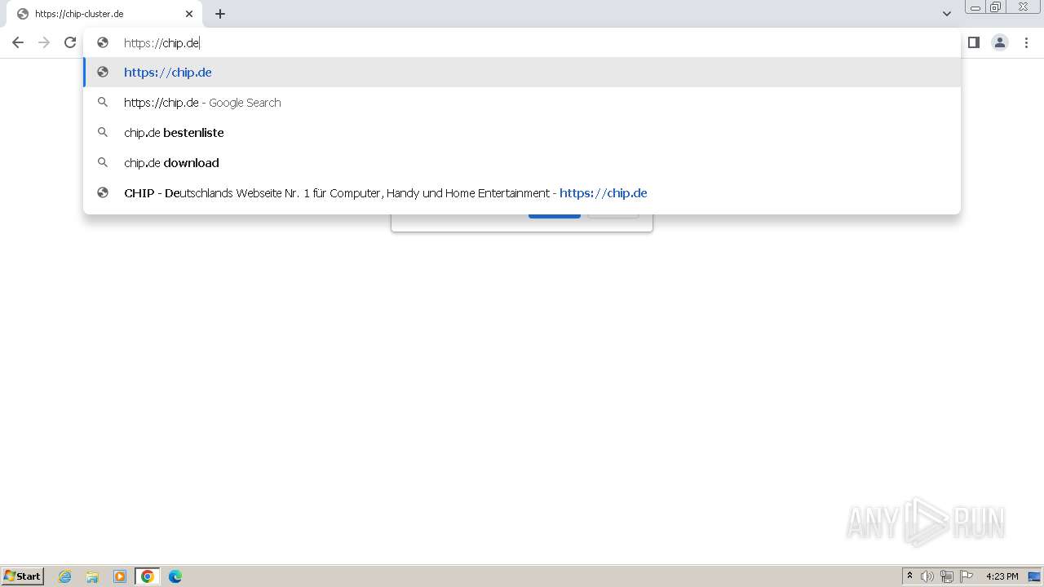The height and width of the screenshot is (587, 1044).
Task: Open the Windows Start menu
Action: coord(23,576)
